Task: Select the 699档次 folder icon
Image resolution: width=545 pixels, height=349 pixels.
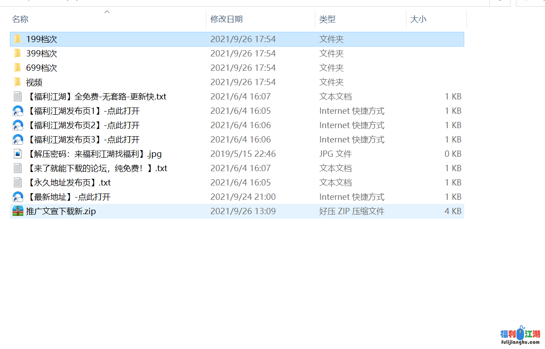Action: pos(17,68)
